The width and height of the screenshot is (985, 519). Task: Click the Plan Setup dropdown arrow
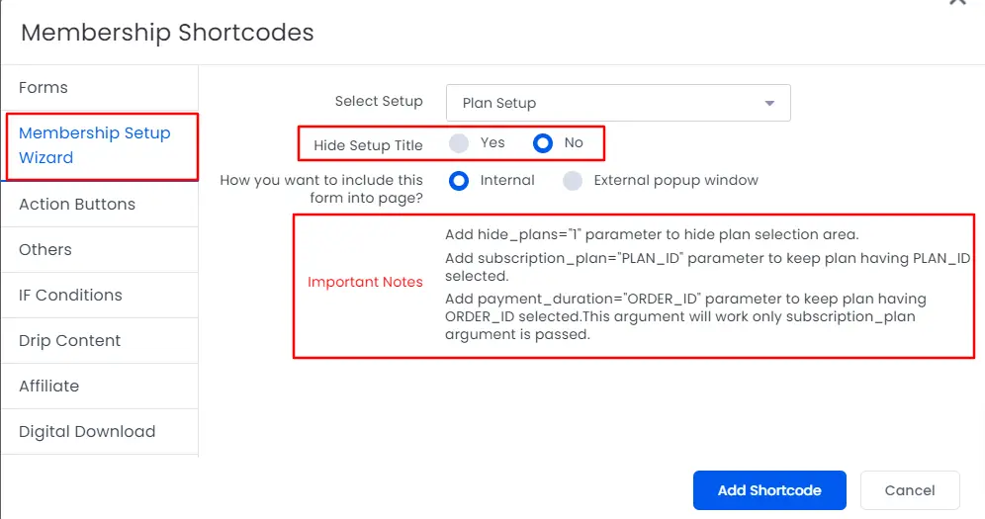click(x=769, y=103)
